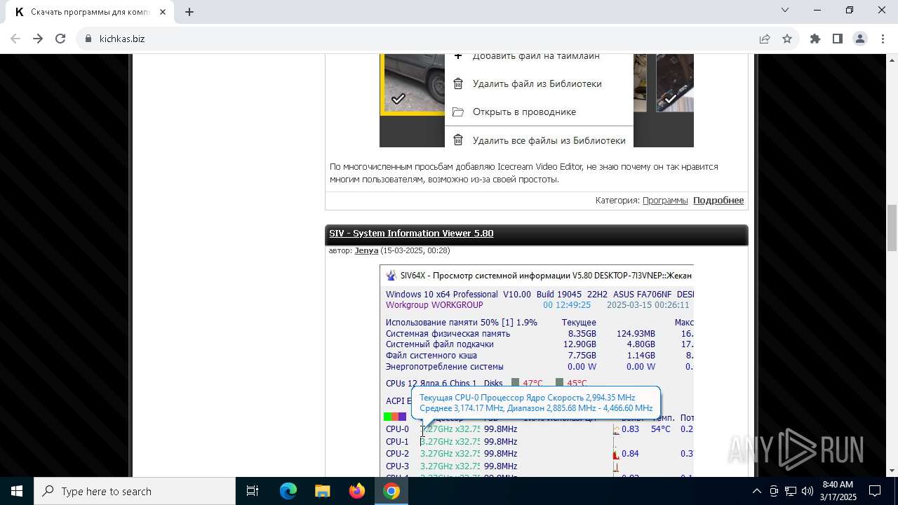The height and width of the screenshot is (505, 898).
Task: Click the lock icon beside the address
Action: coord(88,39)
